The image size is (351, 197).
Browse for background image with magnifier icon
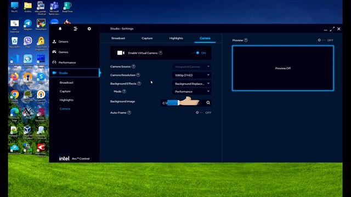[x=208, y=103]
